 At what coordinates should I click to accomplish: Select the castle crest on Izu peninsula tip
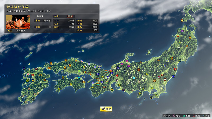coord(151,98)
